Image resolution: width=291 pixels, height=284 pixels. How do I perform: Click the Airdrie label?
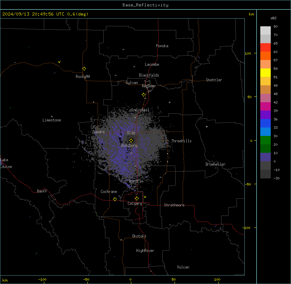(136, 181)
